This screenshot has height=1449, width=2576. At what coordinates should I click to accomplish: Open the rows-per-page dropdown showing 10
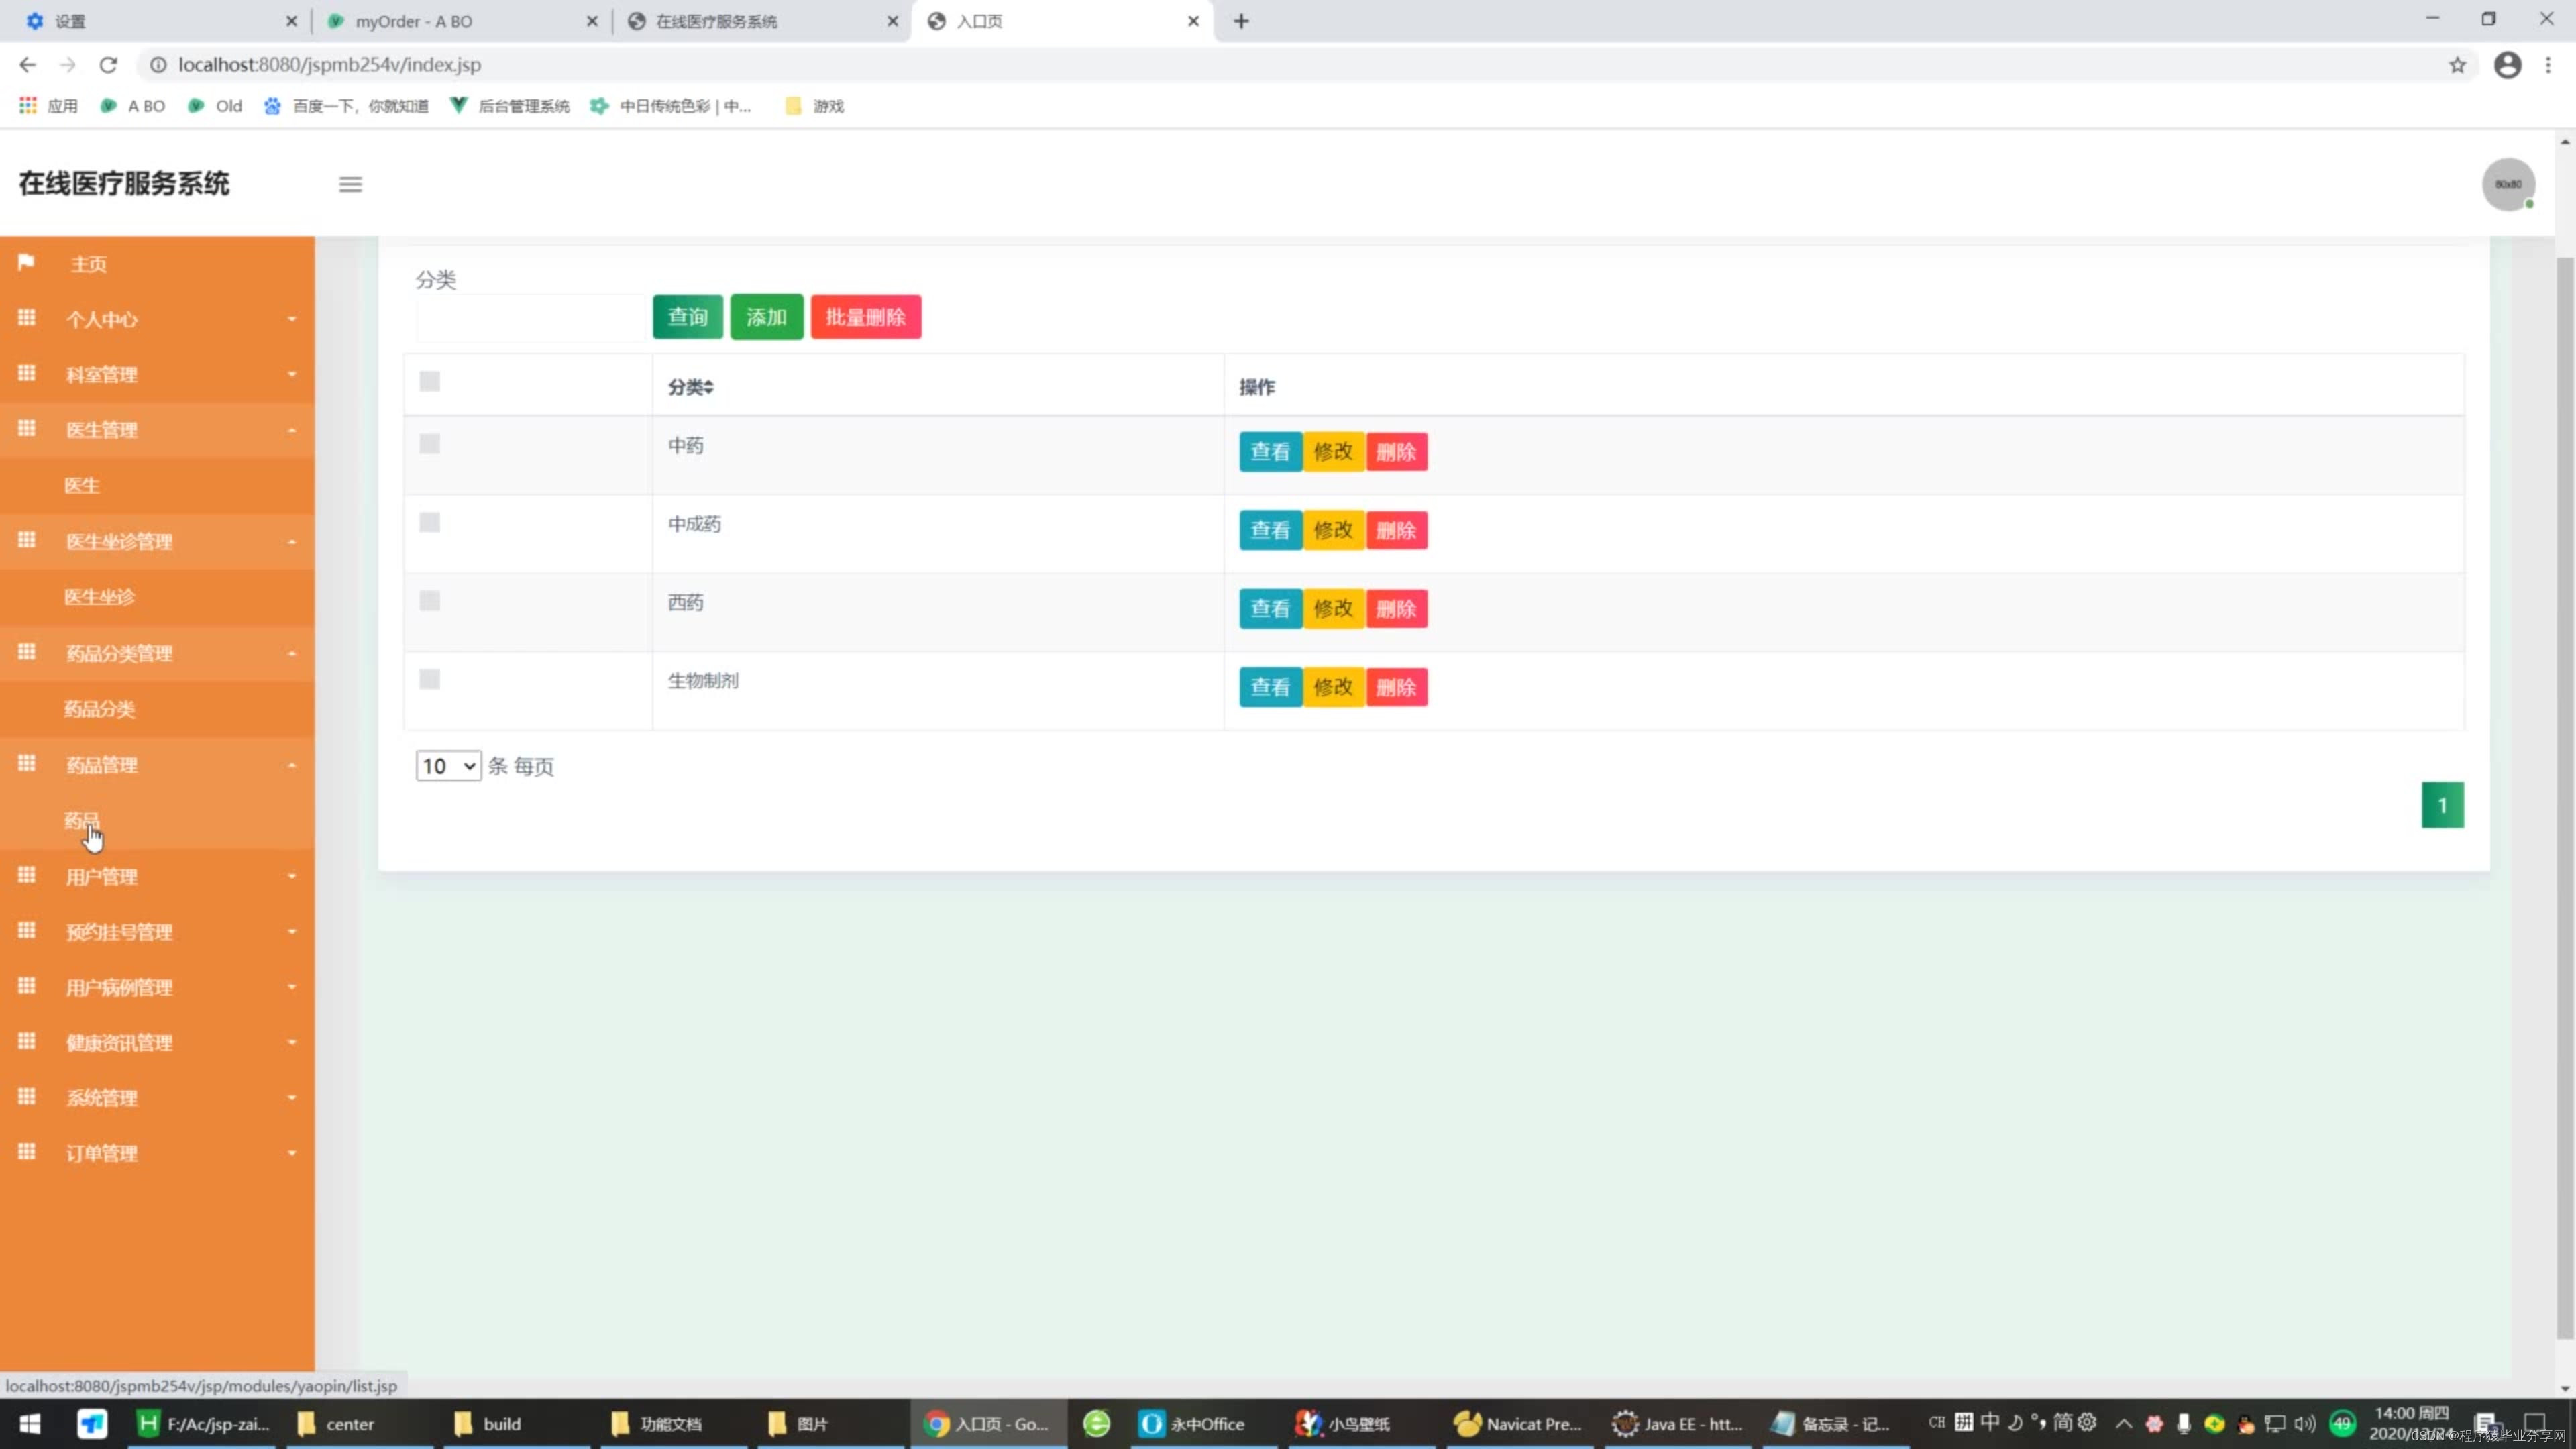coord(448,766)
